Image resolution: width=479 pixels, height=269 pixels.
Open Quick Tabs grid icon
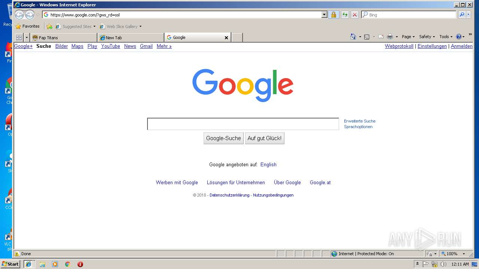pos(19,37)
